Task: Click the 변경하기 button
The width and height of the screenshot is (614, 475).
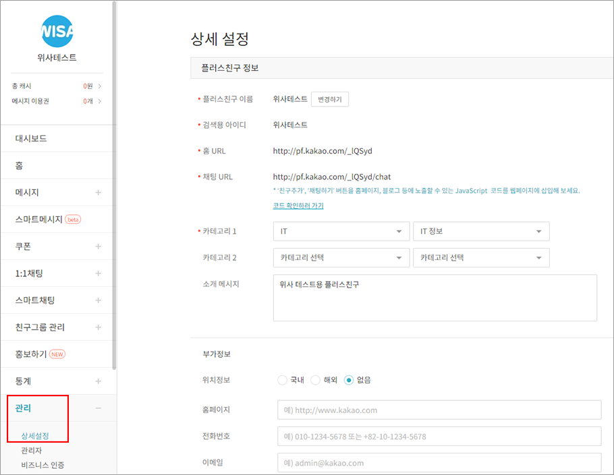Action: (330, 99)
